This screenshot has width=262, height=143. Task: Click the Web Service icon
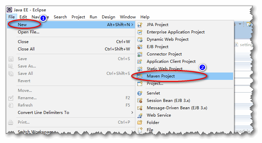pyautogui.click(x=140, y=115)
